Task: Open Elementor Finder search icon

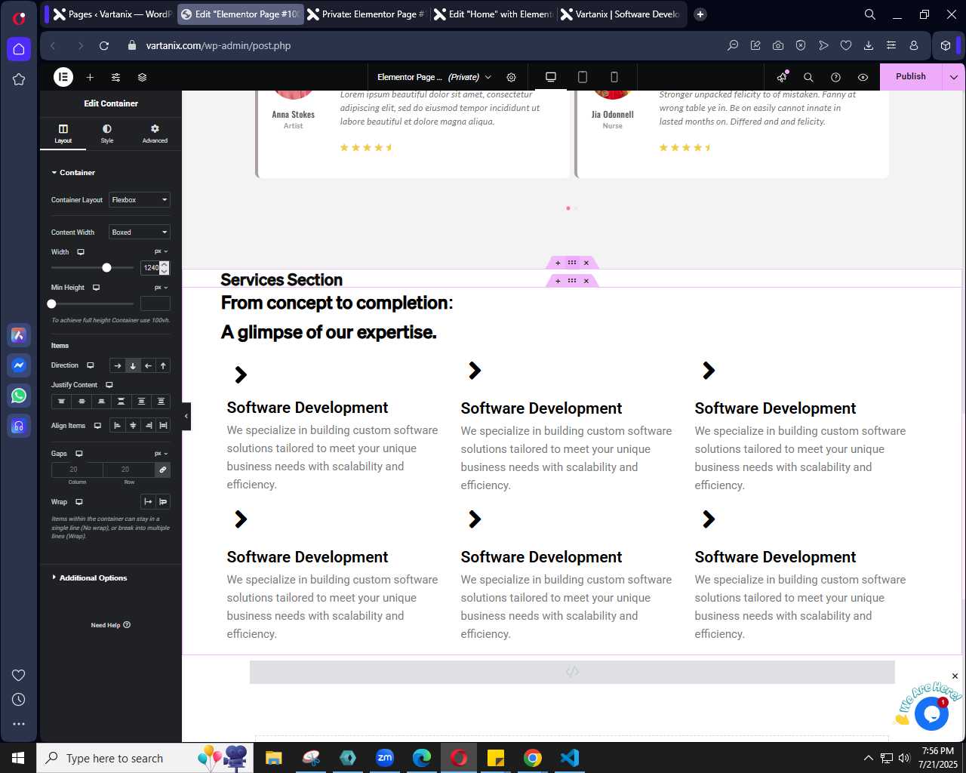Action: [x=808, y=77]
